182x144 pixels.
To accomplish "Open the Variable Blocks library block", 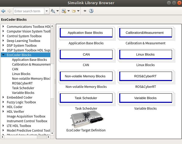I will coord(146,98).
